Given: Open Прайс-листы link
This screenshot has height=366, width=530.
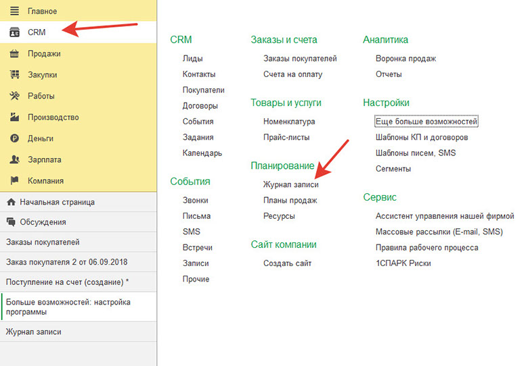Looking at the screenshot, I should (286, 137).
